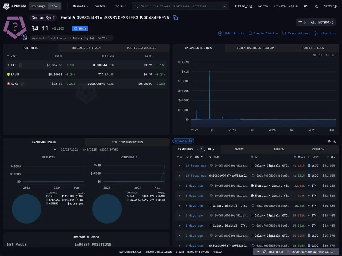The image size is (342, 256).
Task: Click the USDC token icon in first transfer row
Action: click(309, 166)
